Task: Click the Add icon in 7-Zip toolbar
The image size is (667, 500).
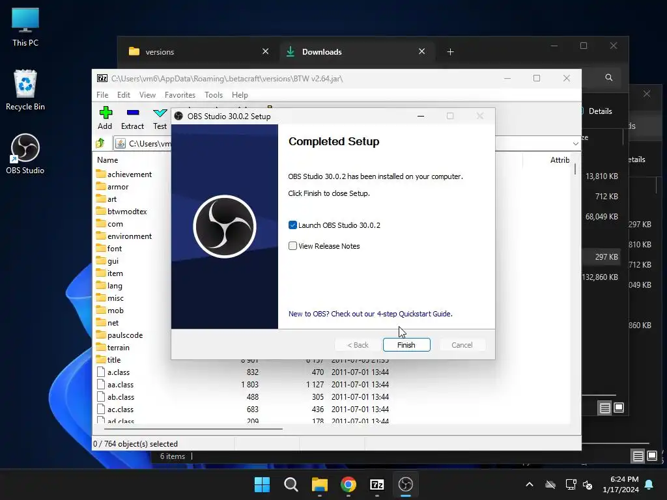Action: 105,118
